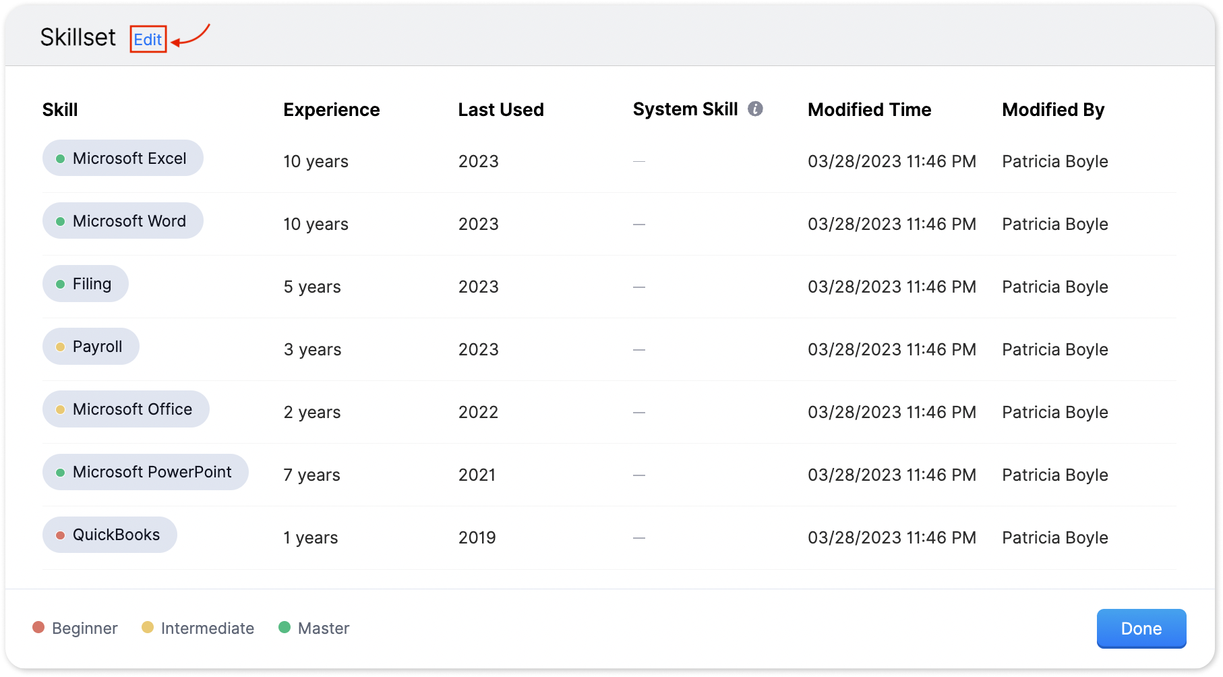Click Last Used 2023 in Microsoft Word row
Viewport: 1223px width, 677px height.
[x=479, y=225]
